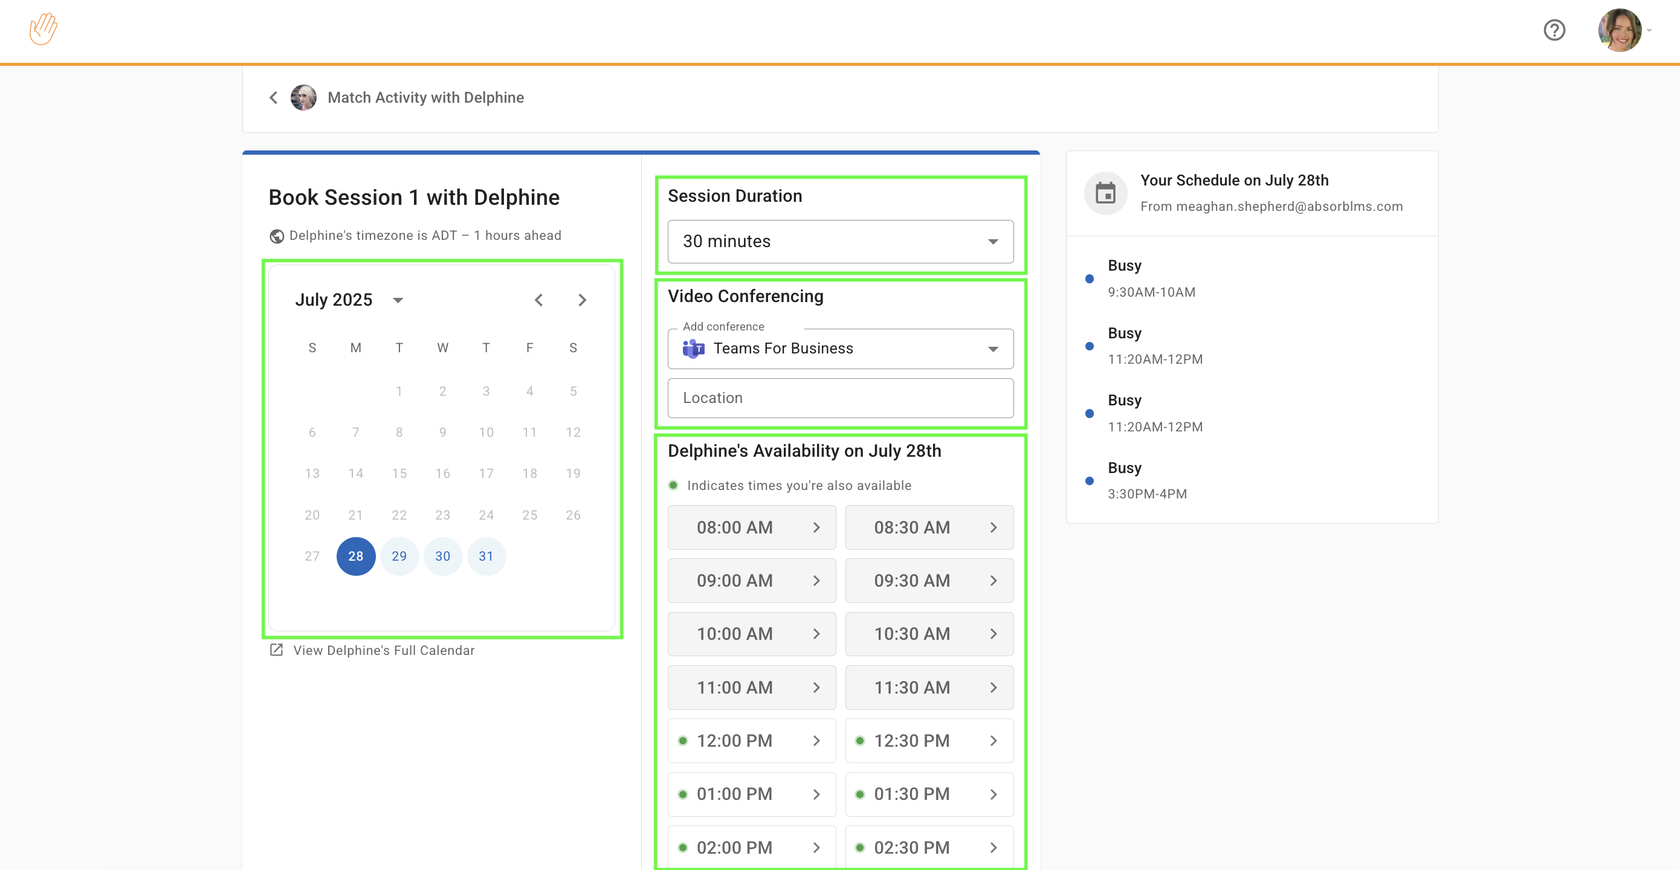Expand the July 2025 month picker
1680x870 pixels.
pyautogui.click(x=398, y=300)
